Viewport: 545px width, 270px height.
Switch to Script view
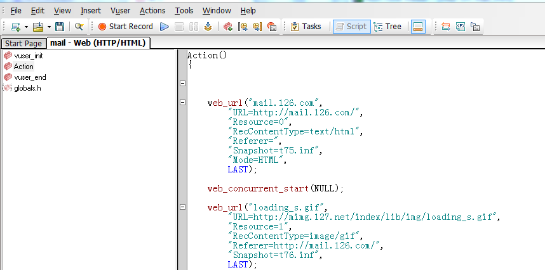tap(350, 27)
